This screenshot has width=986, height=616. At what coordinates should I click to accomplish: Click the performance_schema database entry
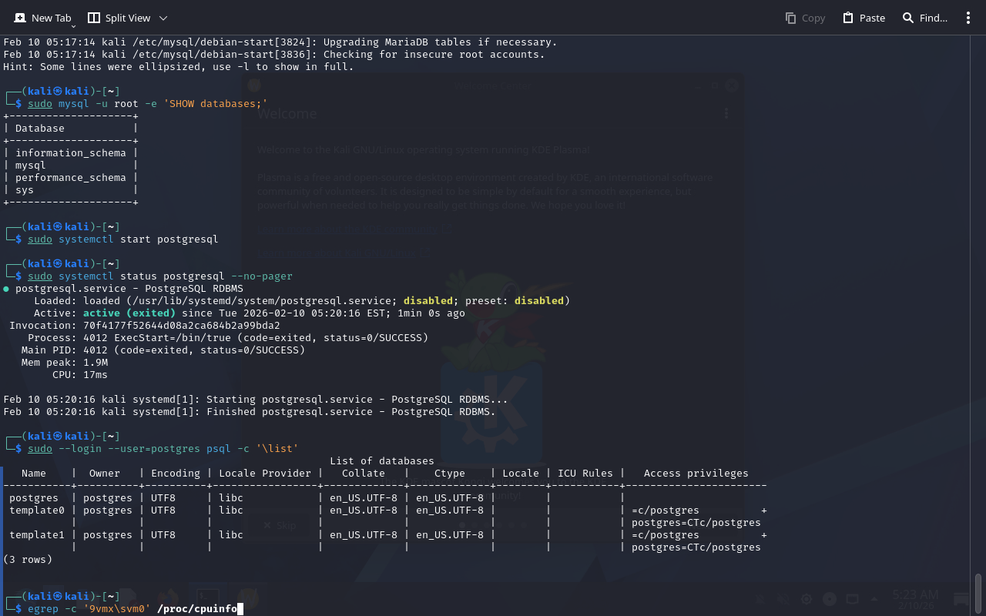click(70, 178)
